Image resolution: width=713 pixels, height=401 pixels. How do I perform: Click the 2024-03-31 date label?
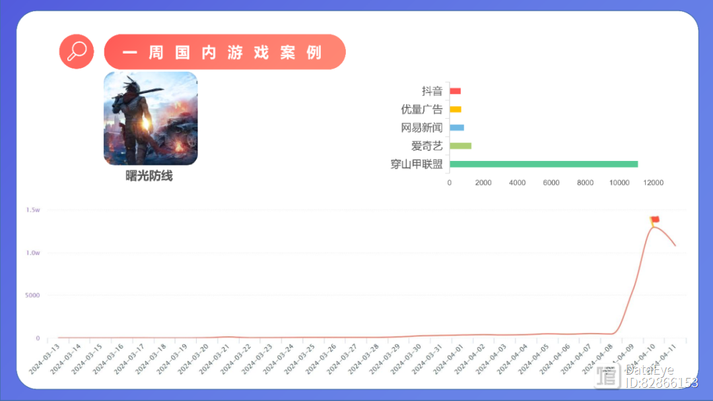point(427,359)
